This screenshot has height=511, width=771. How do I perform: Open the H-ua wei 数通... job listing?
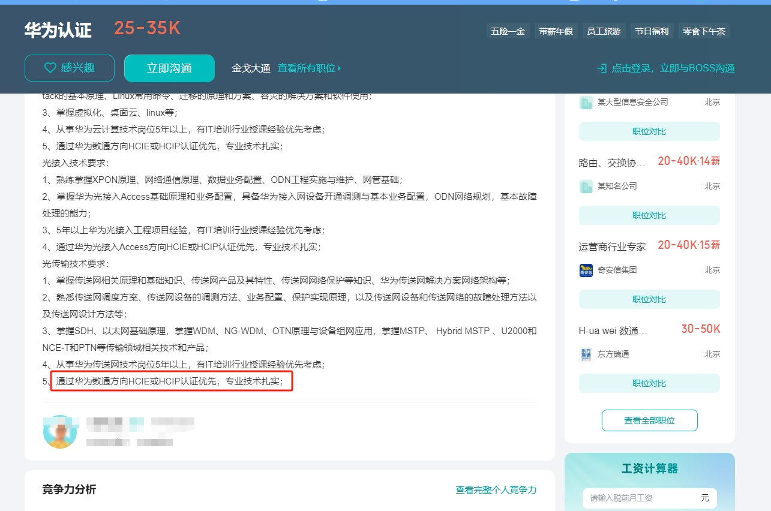pyautogui.click(x=613, y=330)
